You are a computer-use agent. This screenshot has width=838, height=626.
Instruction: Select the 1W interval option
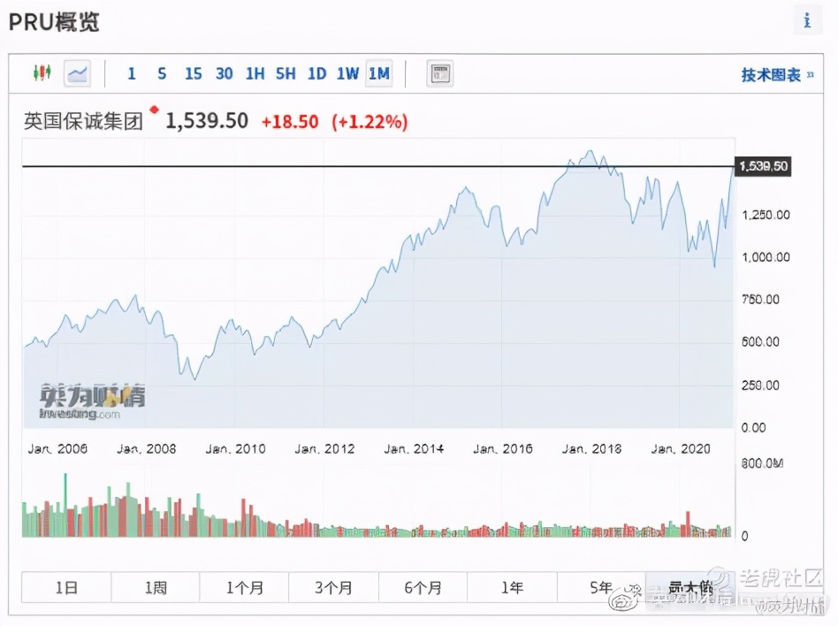(347, 73)
